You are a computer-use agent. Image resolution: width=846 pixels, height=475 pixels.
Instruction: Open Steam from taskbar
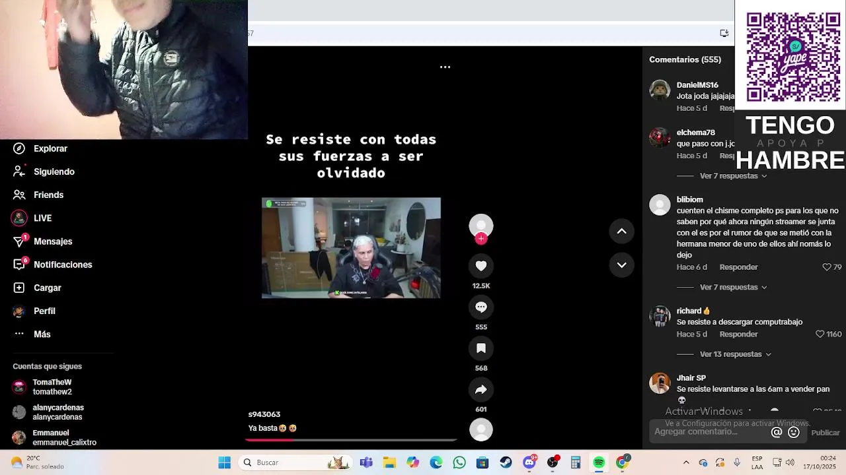coord(506,462)
